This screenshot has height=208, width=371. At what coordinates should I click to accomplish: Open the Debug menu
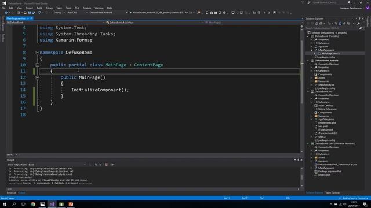[x=49, y=8]
